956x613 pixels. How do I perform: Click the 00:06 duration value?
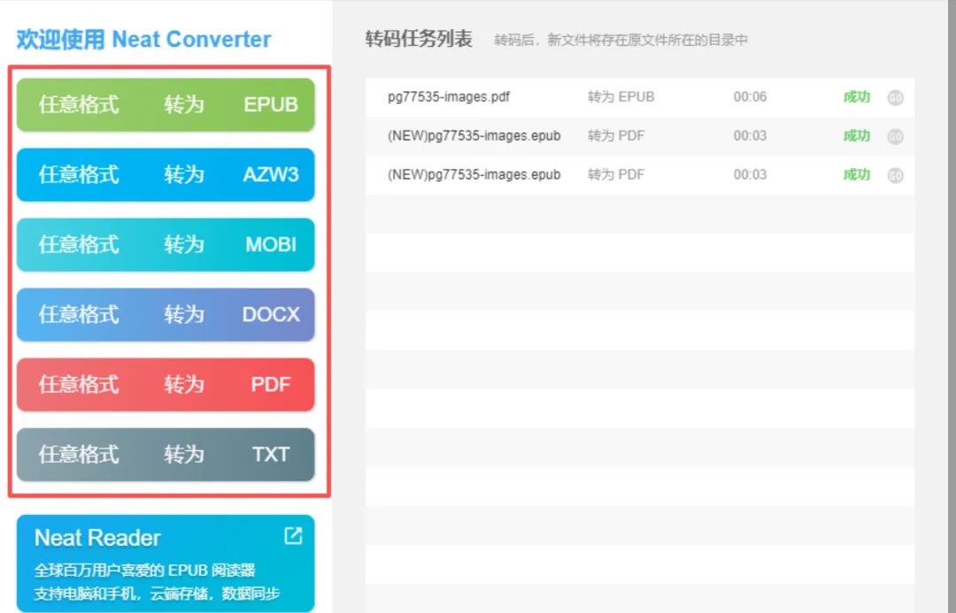(x=750, y=97)
